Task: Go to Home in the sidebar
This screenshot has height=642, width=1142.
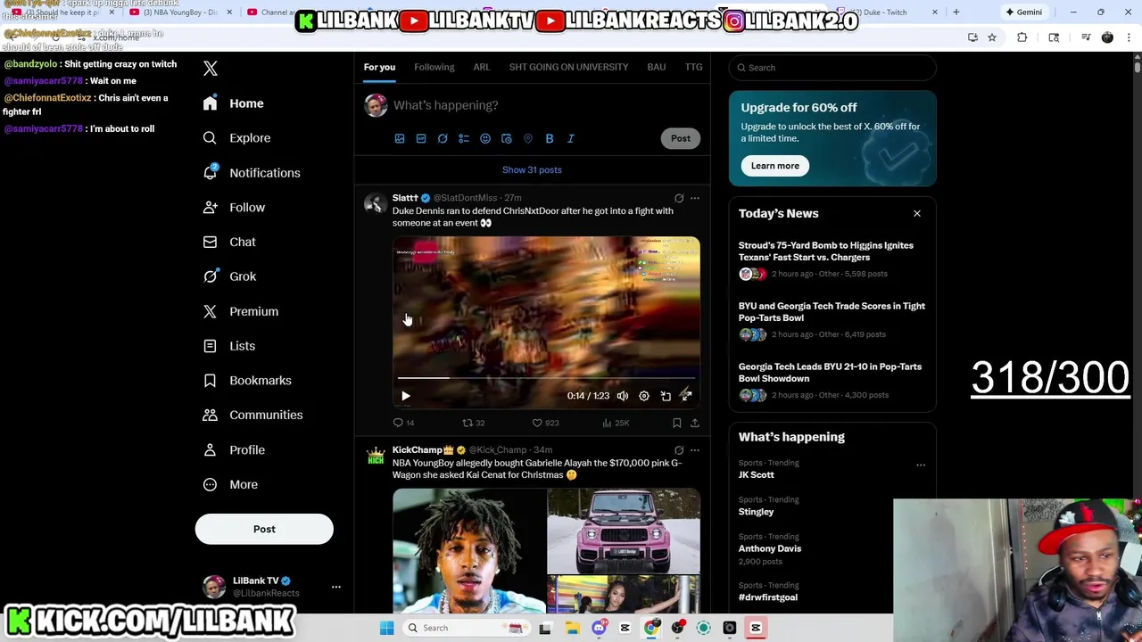Action: pos(234,103)
